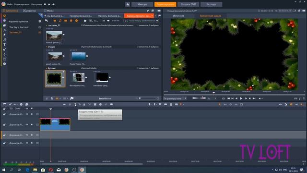307x173 pixels.
Task: Click in the library search field
Action: coord(142,21)
